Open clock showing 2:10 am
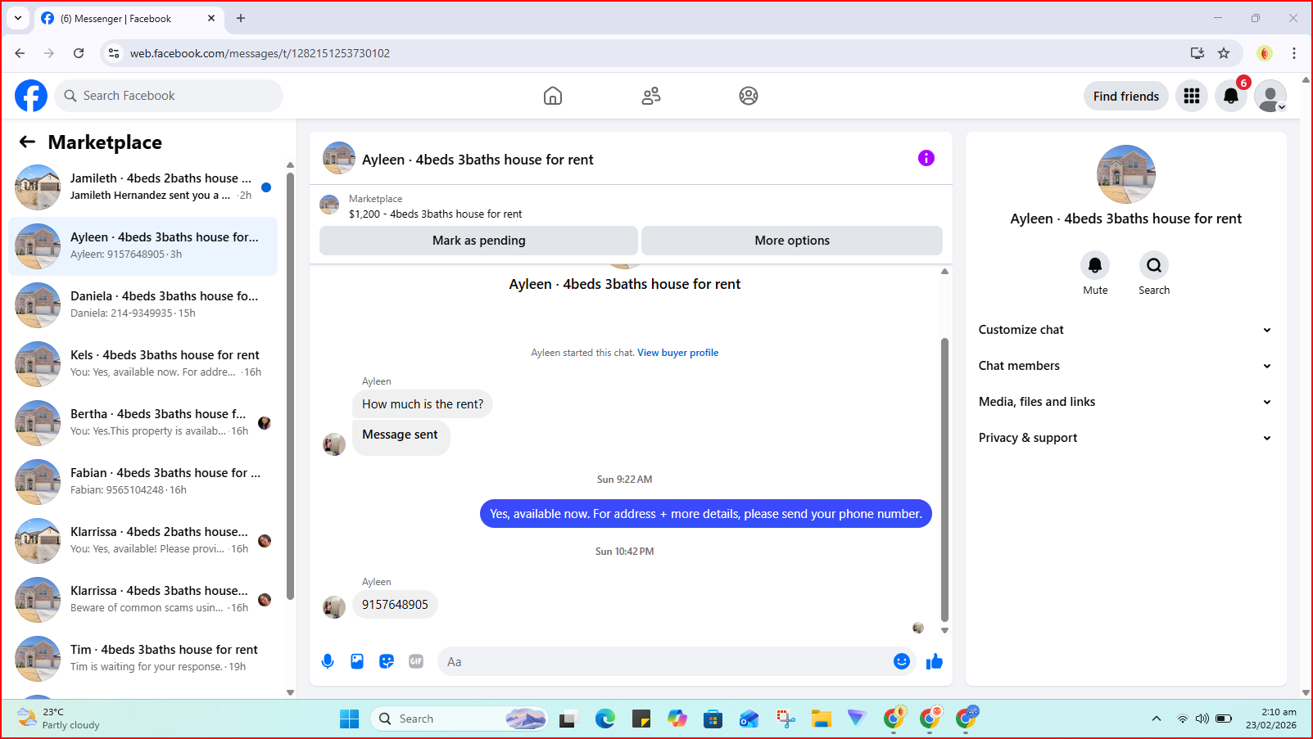 pyautogui.click(x=1271, y=719)
